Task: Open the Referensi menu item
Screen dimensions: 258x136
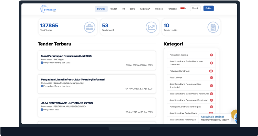Action: click(172, 9)
